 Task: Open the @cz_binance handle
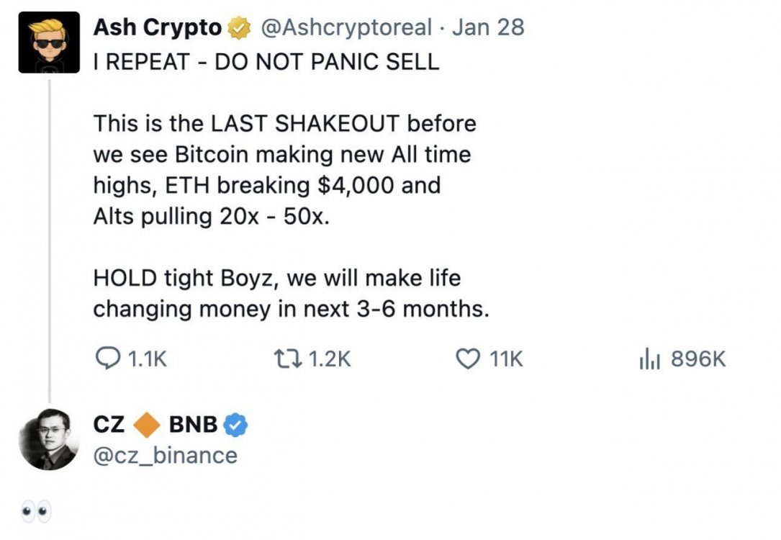coord(165,455)
